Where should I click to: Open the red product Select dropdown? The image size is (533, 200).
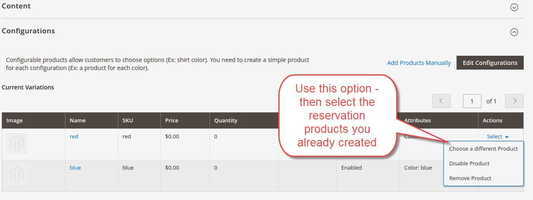pyautogui.click(x=498, y=136)
